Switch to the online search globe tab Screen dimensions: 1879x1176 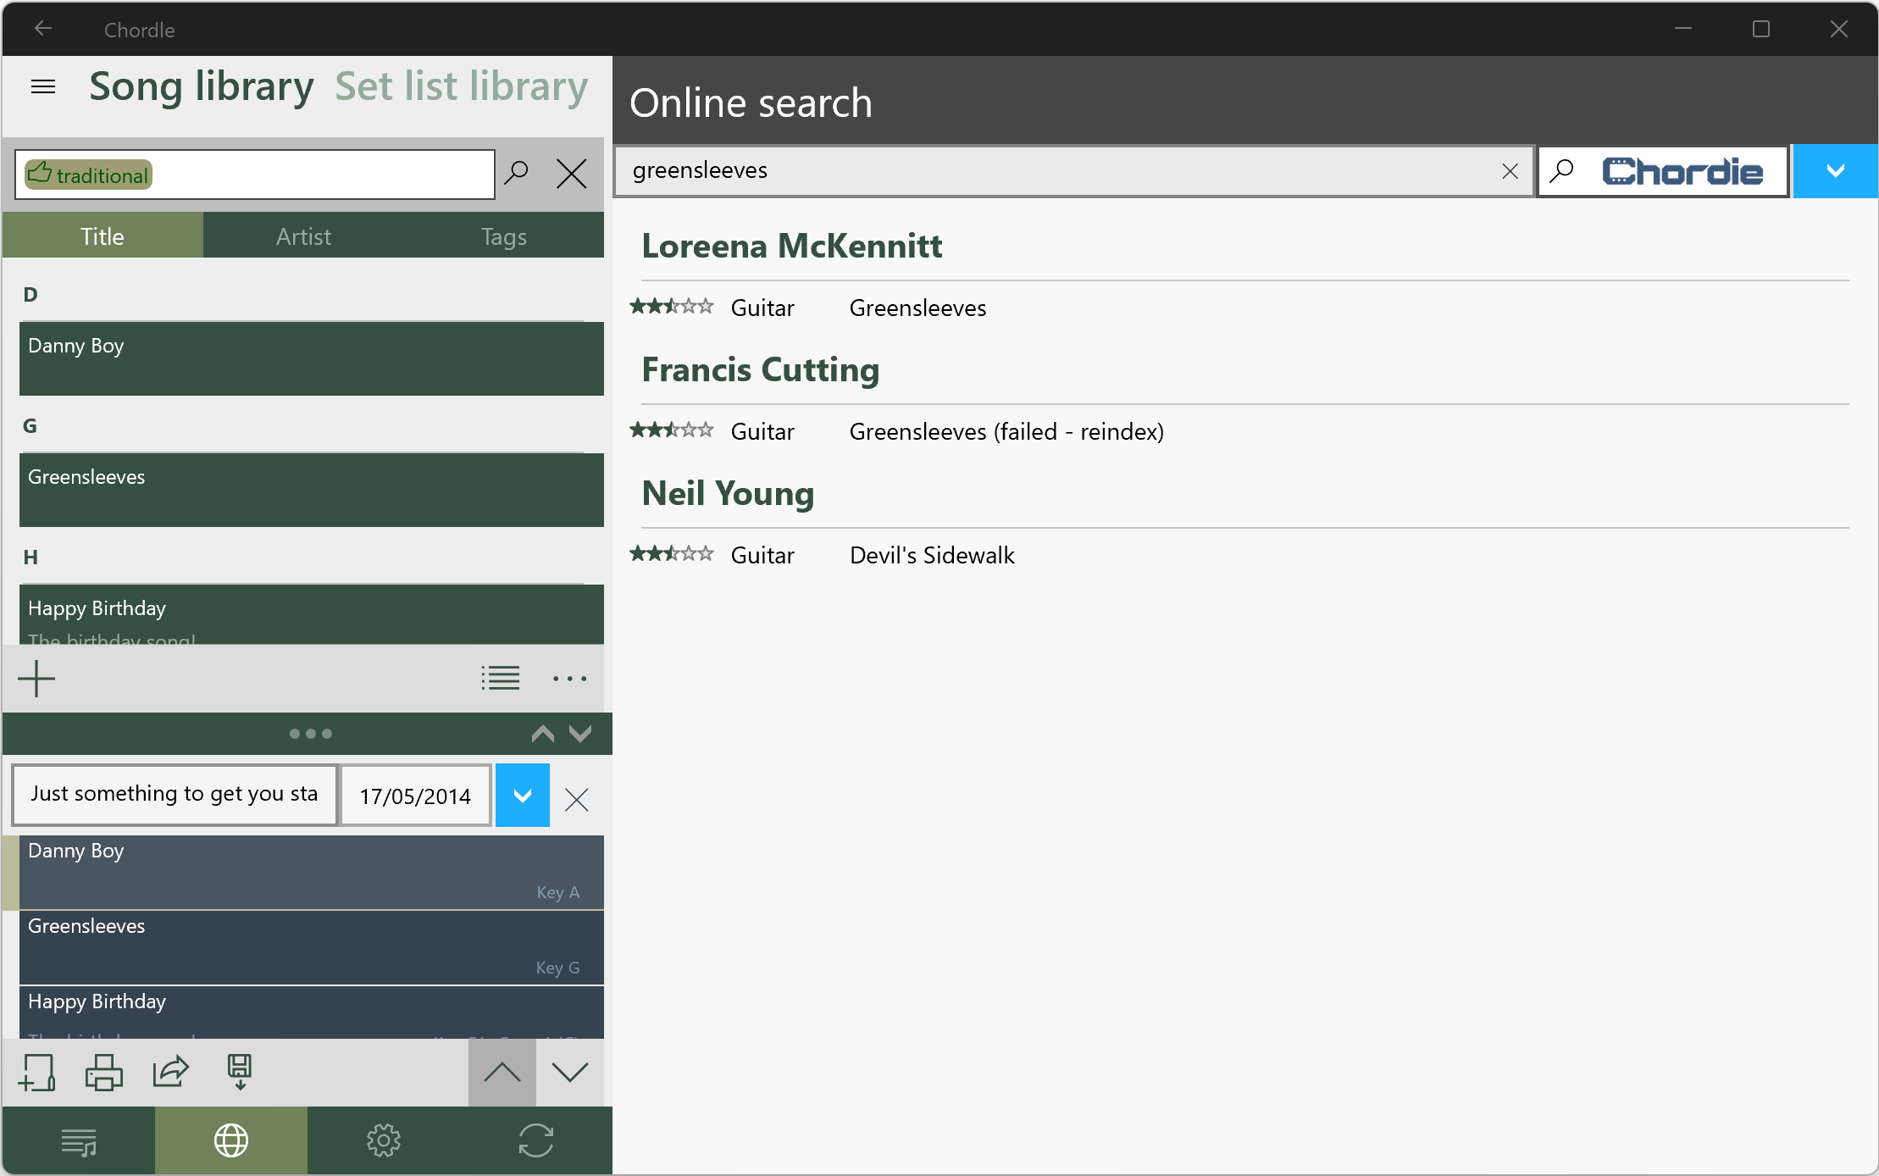(231, 1140)
